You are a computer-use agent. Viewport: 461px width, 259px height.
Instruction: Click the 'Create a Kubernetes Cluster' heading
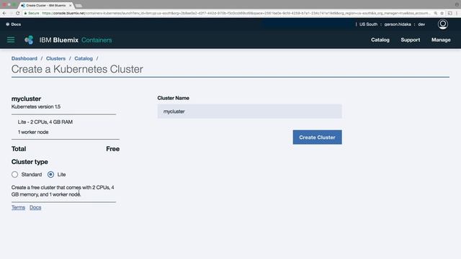coord(77,69)
